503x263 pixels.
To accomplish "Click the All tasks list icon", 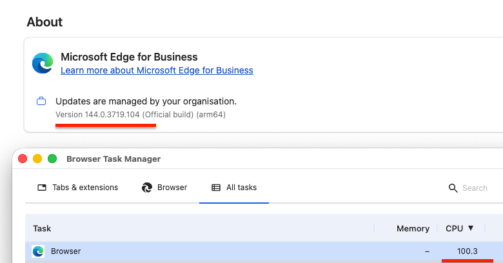I will click(x=216, y=188).
